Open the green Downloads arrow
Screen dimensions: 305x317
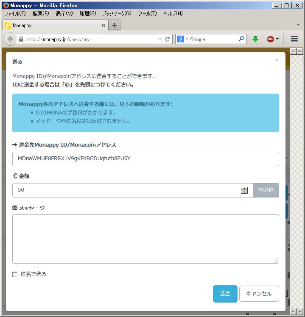pos(255,39)
